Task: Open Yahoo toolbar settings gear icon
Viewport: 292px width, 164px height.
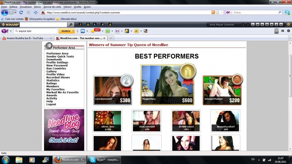Action: pyautogui.click(x=288, y=31)
